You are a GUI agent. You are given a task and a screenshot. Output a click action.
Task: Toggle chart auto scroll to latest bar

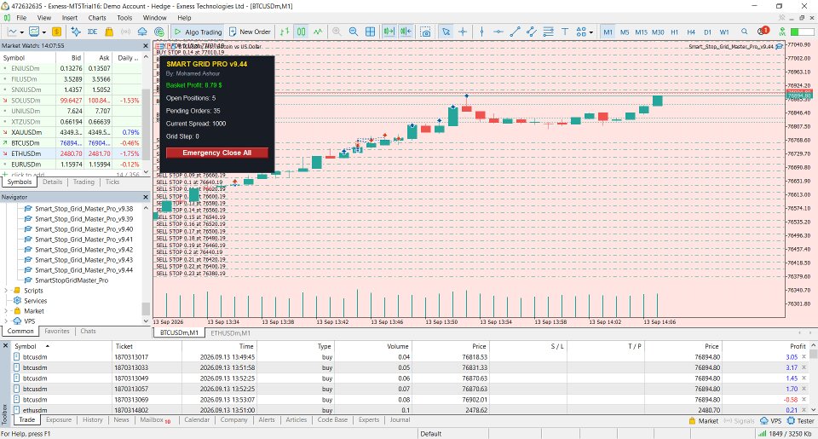[389, 32]
